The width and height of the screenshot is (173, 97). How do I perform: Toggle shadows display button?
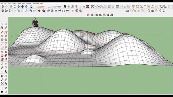pos(31,6)
